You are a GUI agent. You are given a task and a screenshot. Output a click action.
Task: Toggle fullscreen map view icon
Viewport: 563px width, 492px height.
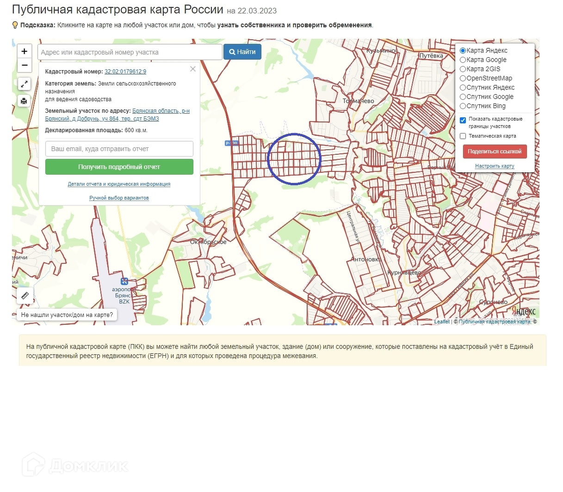tap(24, 84)
